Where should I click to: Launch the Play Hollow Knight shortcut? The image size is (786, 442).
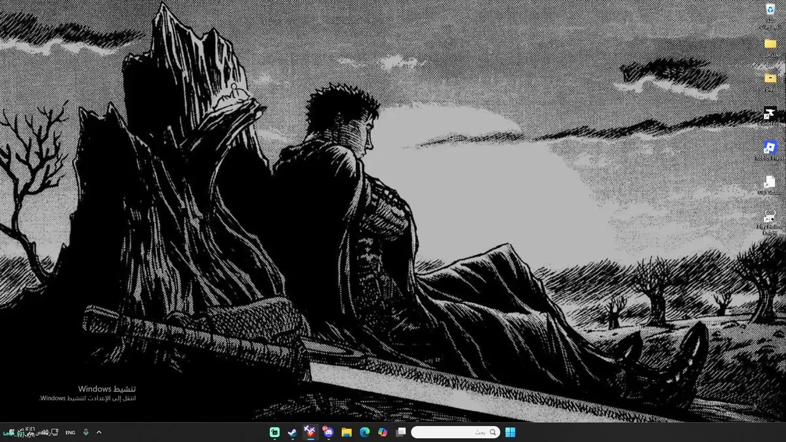pyautogui.click(x=770, y=222)
